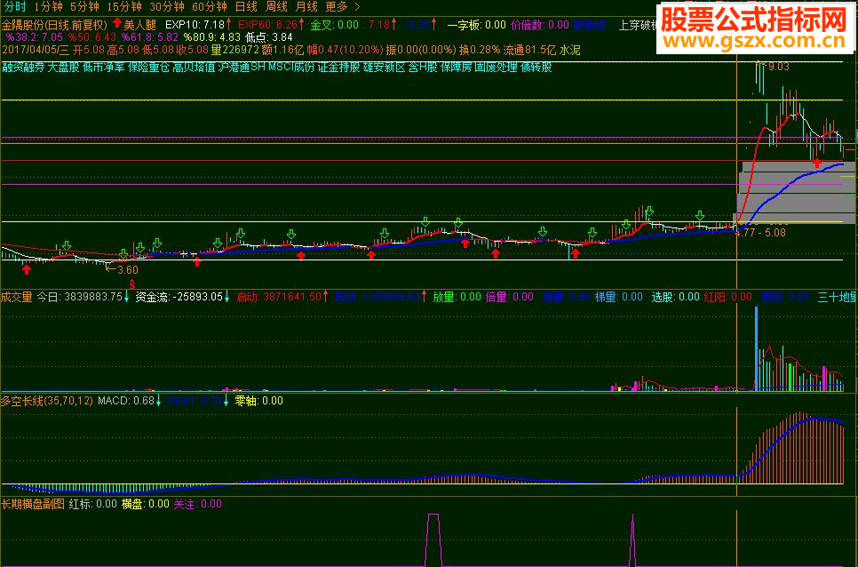Select the 1分钟 period tab
This screenshot has height=567, width=858.
(49, 6)
